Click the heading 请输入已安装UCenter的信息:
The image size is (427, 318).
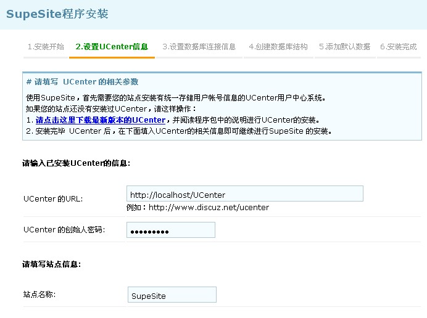pos(77,163)
